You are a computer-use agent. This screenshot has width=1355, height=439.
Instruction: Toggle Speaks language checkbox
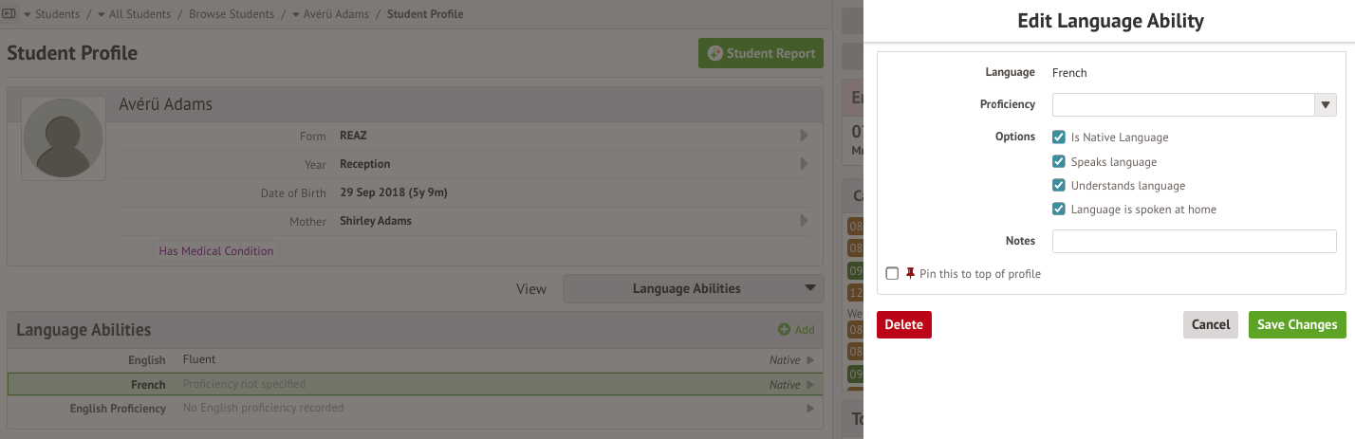1059,162
